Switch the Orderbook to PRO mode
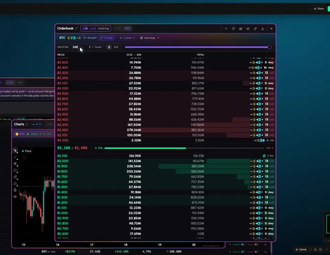Viewport: 330px width, 255px height. click(x=127, y=29)
